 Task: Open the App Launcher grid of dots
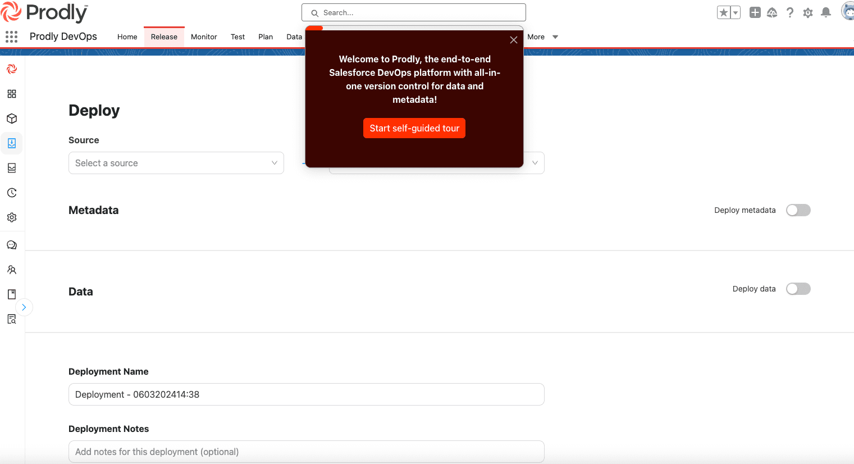pos(11,37)
